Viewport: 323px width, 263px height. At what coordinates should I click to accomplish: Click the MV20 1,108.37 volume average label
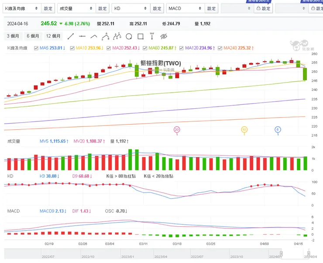pos(89,142)
